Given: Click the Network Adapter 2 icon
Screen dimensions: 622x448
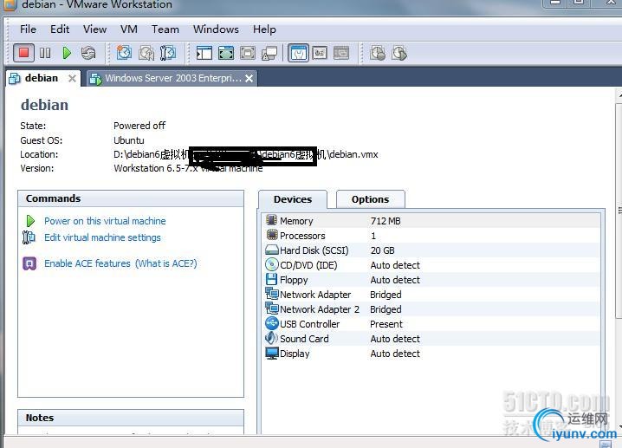Looking at the screenshot, I should coord(272,308).
